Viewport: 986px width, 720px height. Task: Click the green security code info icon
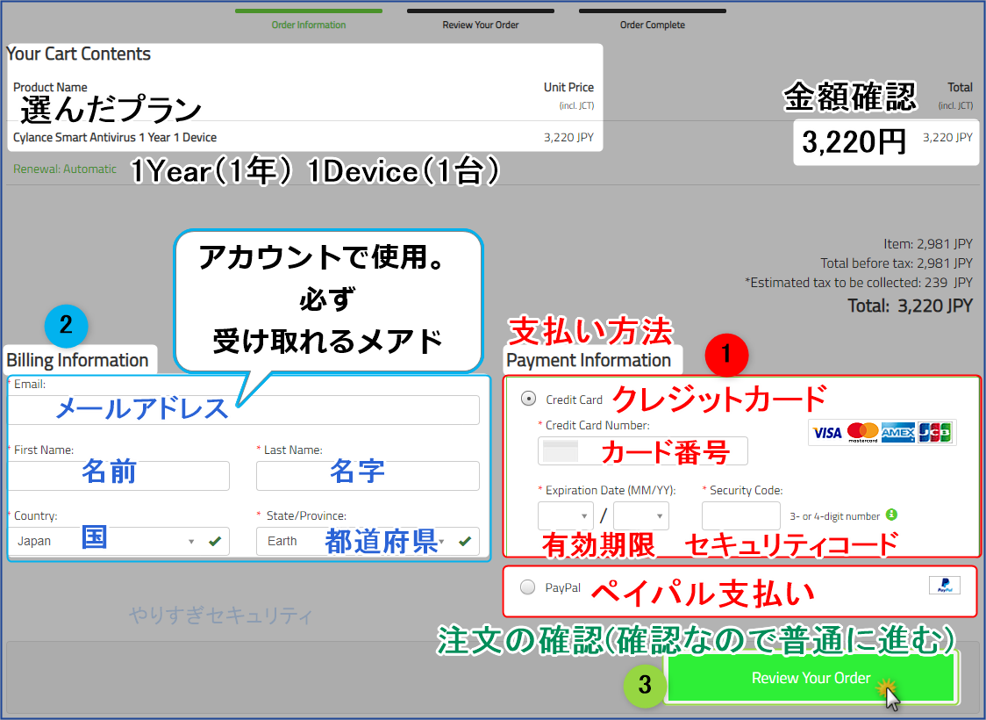pos(891,515)
